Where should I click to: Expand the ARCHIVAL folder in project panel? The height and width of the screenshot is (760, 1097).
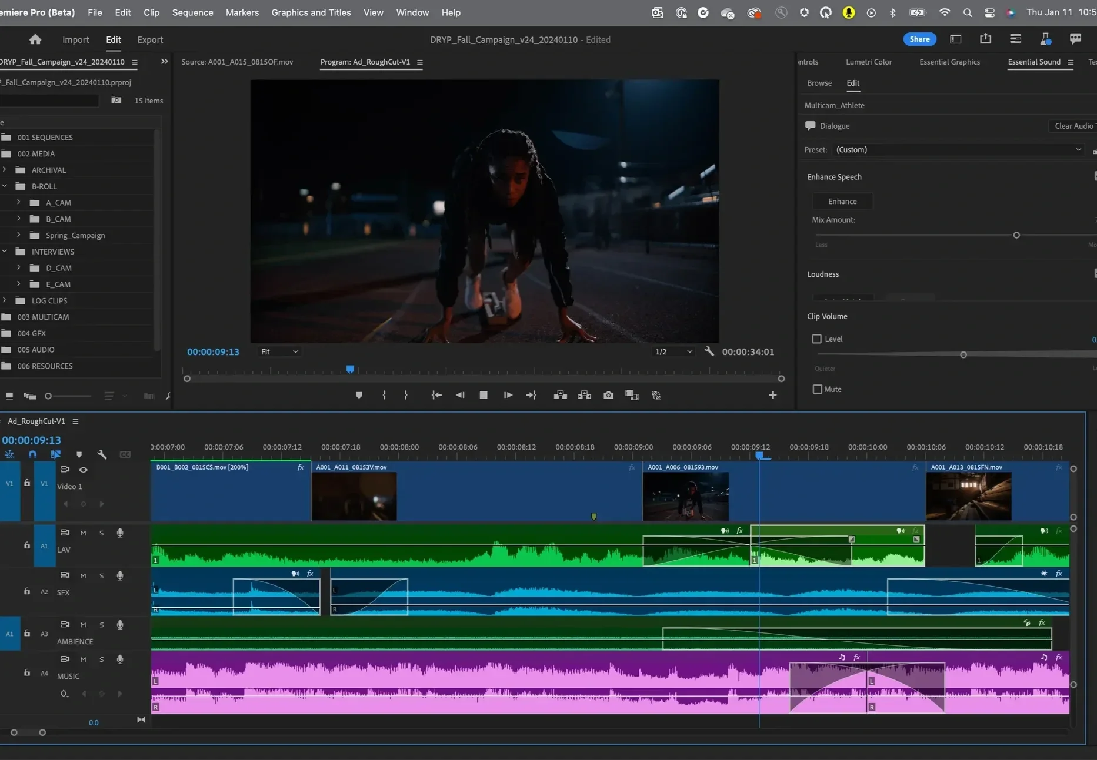[5, 170]
